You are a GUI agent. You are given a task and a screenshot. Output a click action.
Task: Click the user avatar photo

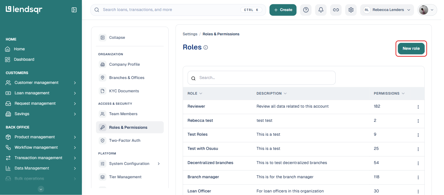pyautogui.click(x=423, y=10)
